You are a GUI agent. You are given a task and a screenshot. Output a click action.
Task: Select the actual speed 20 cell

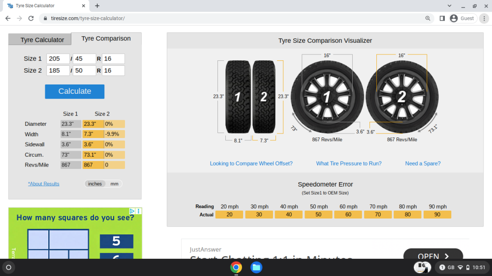pyautogui.click(x=229, y=215)
